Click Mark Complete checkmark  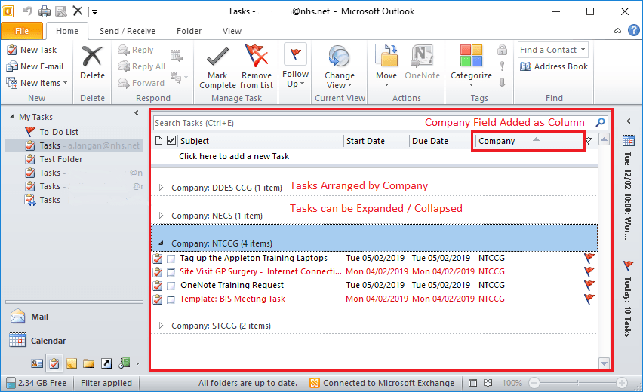217,57
